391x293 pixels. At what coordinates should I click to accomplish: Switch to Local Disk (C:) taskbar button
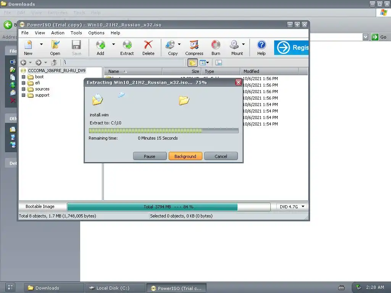click(x=115, y=288)
